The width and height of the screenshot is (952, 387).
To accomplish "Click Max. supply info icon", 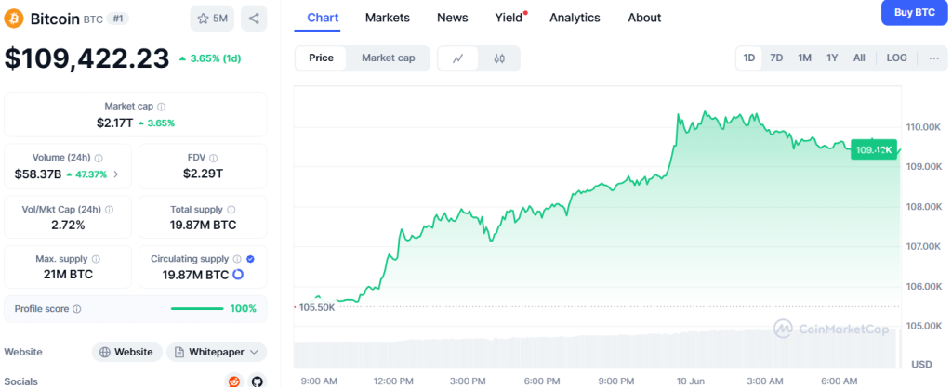I will (96, 259).
